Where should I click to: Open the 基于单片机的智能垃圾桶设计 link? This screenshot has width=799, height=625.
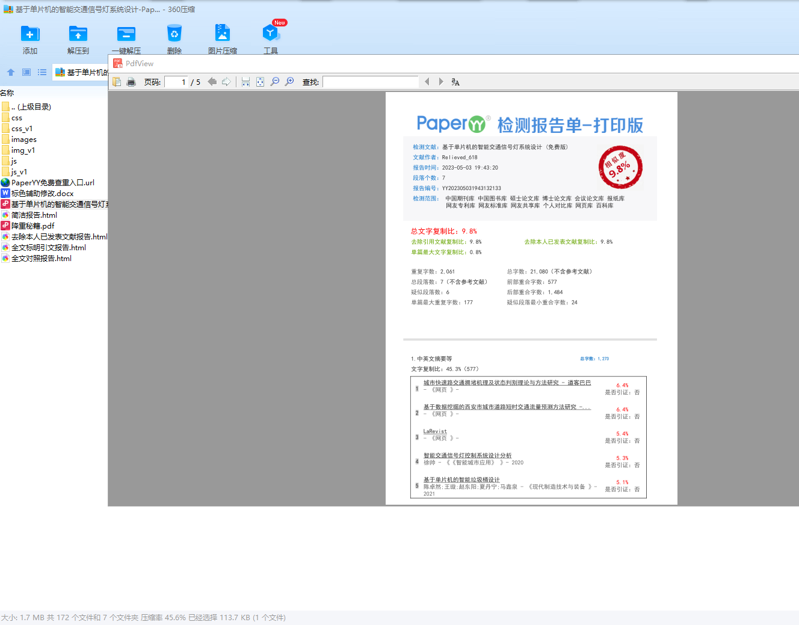(x=461, y=479)
